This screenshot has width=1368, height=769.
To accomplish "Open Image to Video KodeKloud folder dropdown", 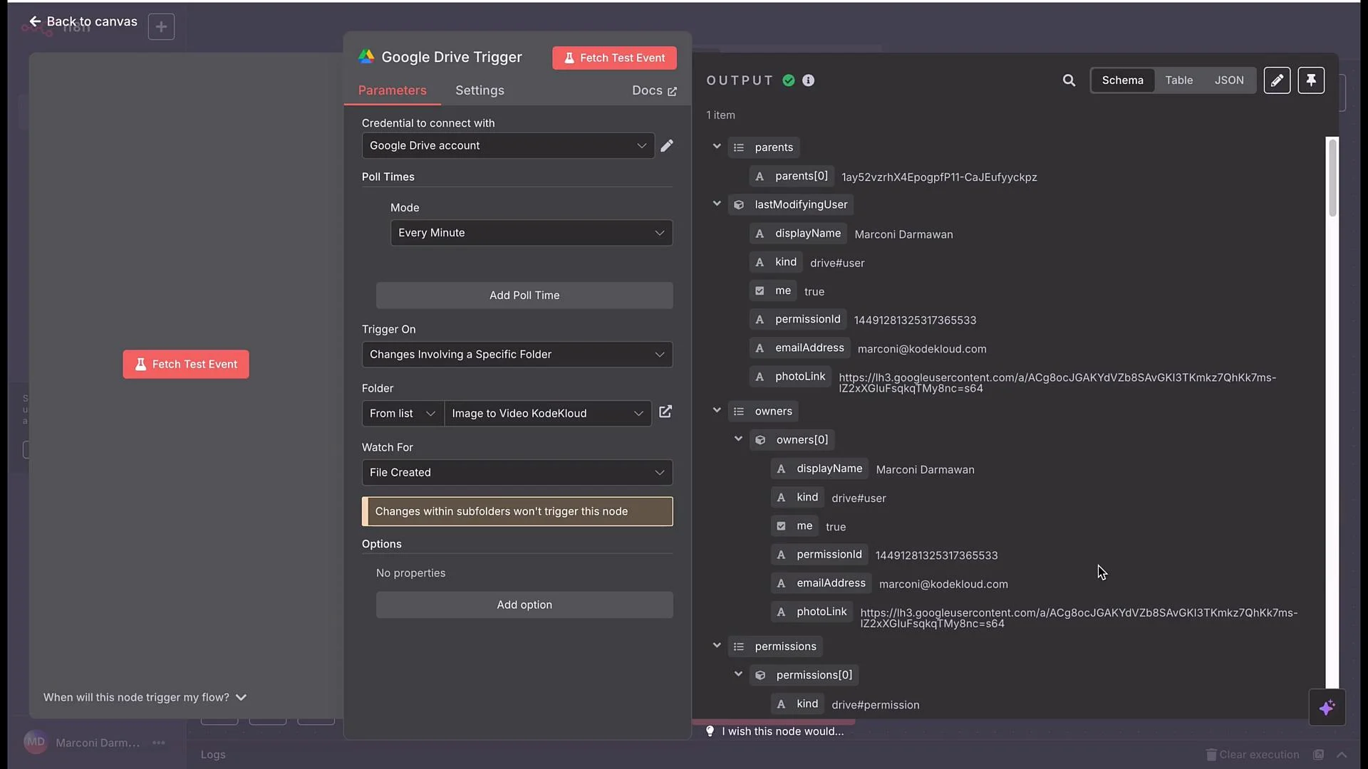I will (548, 414).
